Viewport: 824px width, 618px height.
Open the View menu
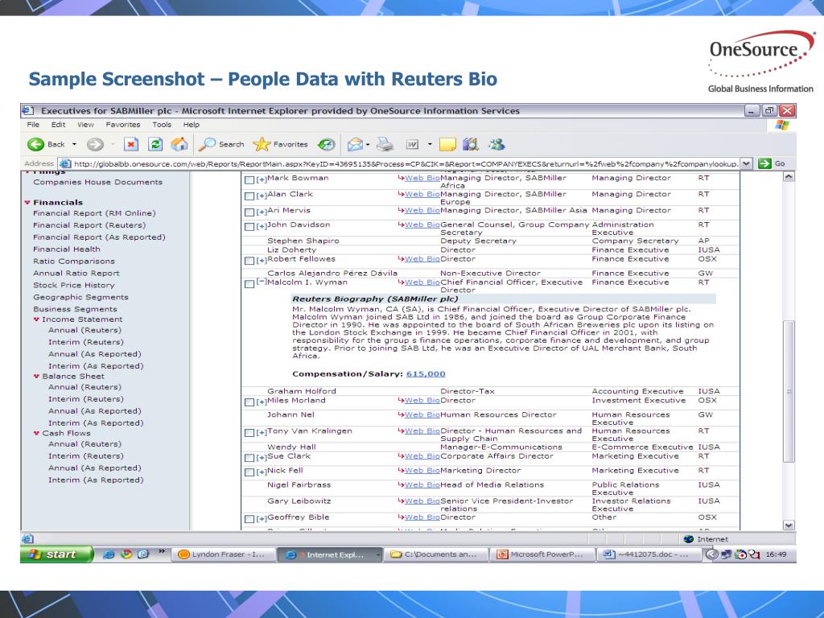[x=85, y=125]
